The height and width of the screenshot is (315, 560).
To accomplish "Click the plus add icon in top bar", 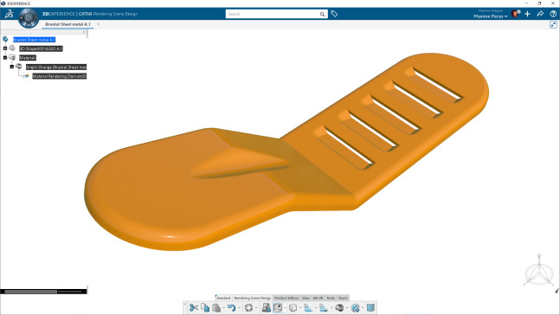I will (x=527, y=14).
